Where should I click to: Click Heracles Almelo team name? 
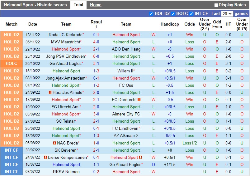click(67, 92)
